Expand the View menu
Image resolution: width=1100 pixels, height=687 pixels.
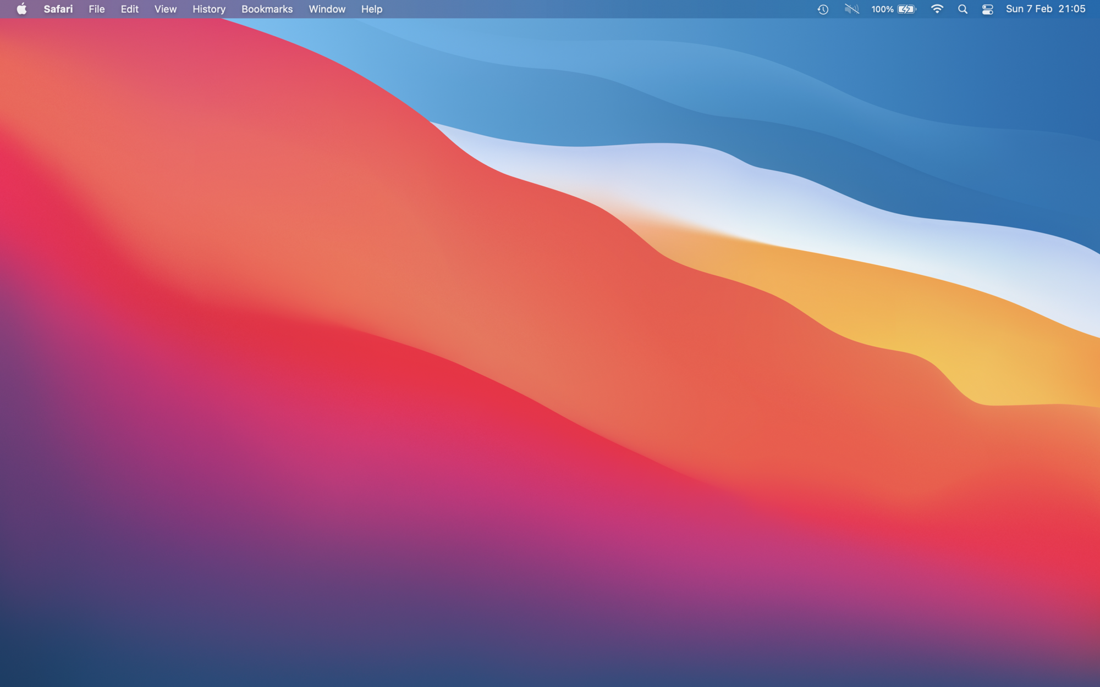(x=165, y=9)
